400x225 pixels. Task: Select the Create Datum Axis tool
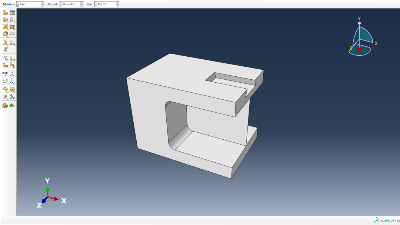(12, 74)
